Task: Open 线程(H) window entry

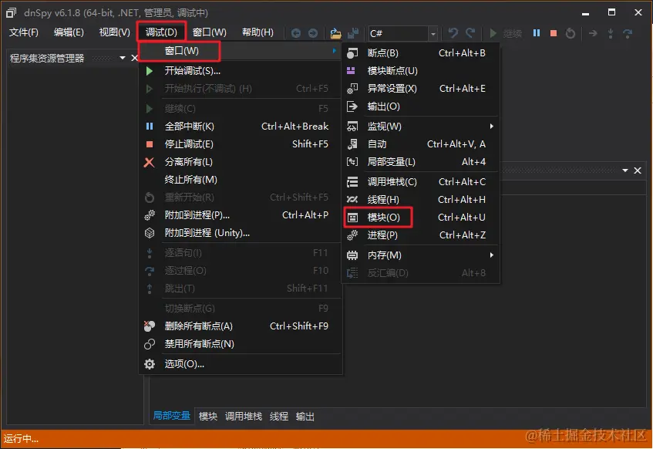Action: click(421, 200)
